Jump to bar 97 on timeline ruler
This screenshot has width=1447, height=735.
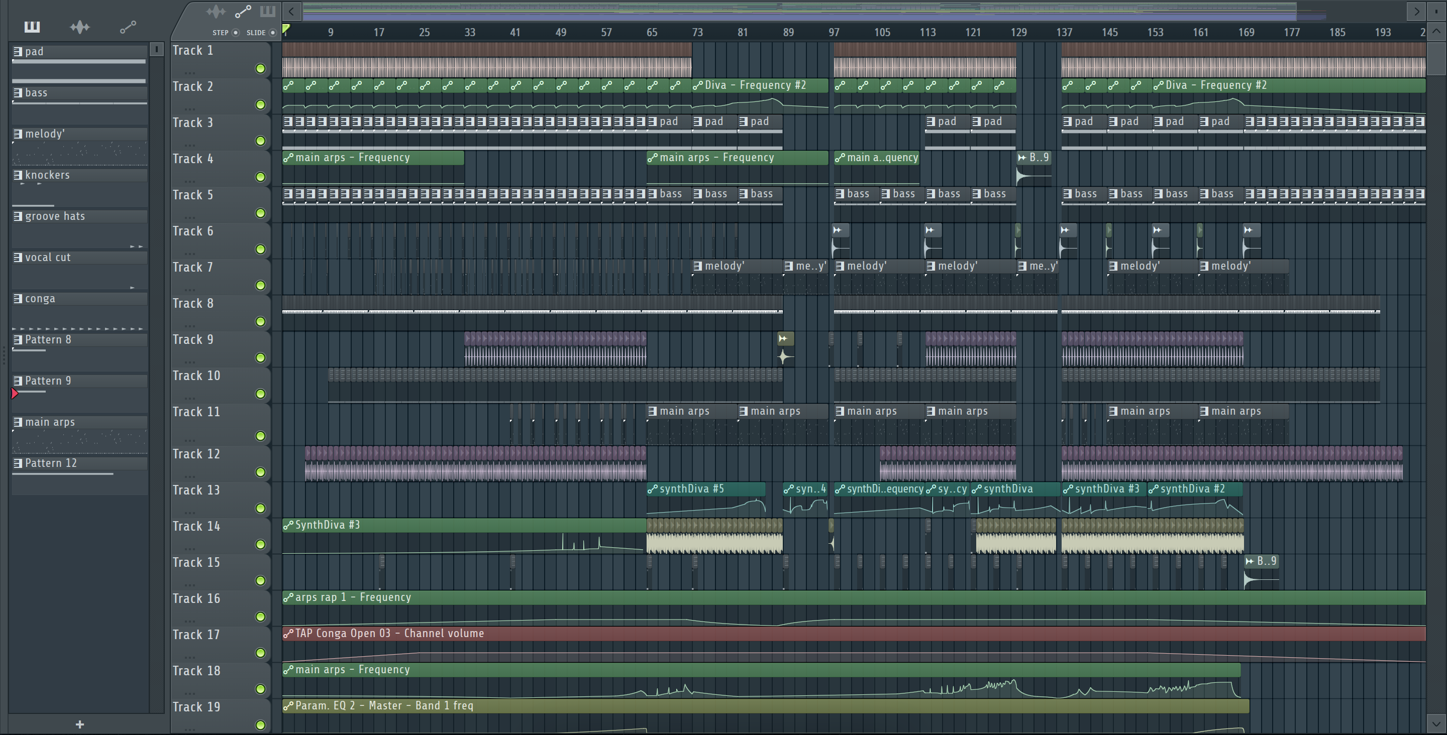(x=834, y=33)
